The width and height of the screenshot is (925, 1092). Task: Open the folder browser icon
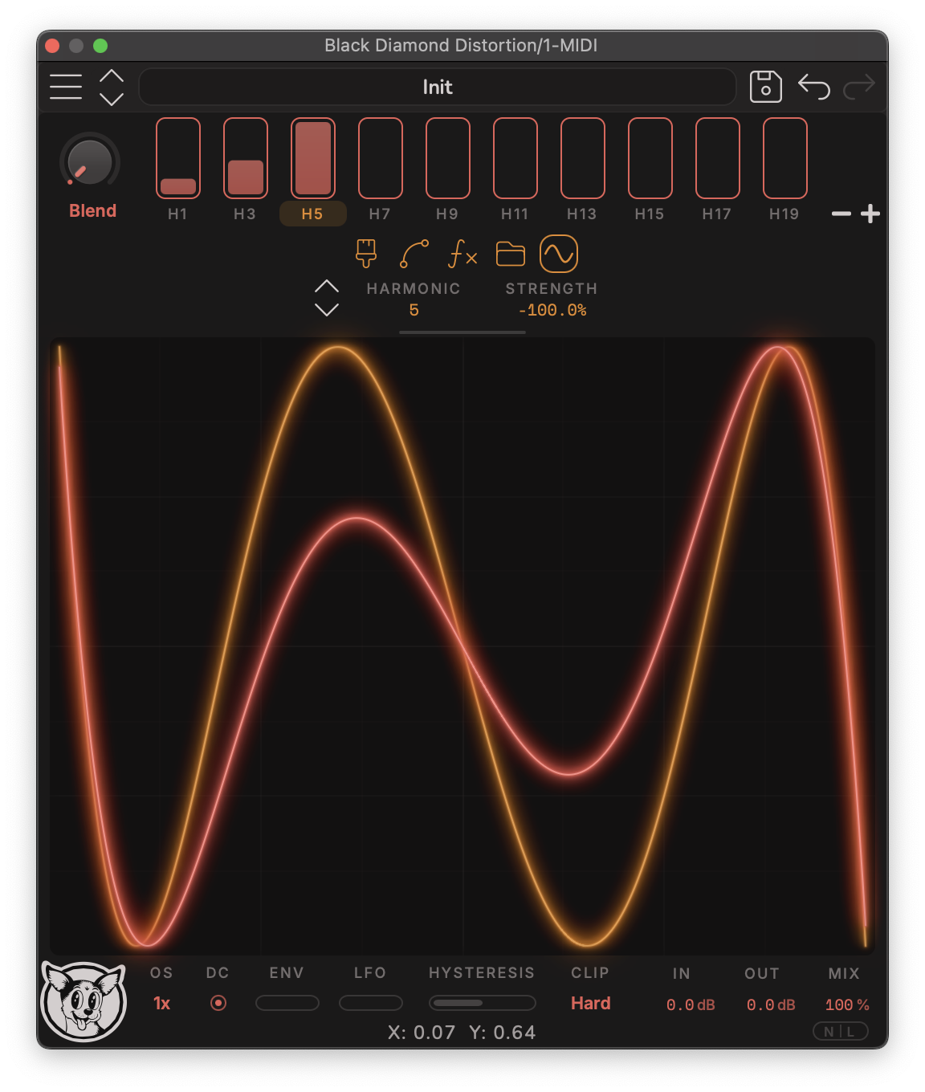511,254
